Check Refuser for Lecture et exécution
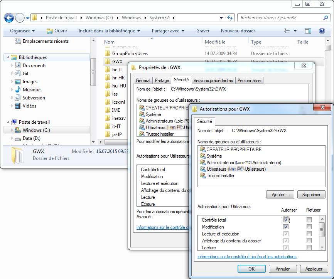Screen dimensions: 334x279 (x=309, y=234)
